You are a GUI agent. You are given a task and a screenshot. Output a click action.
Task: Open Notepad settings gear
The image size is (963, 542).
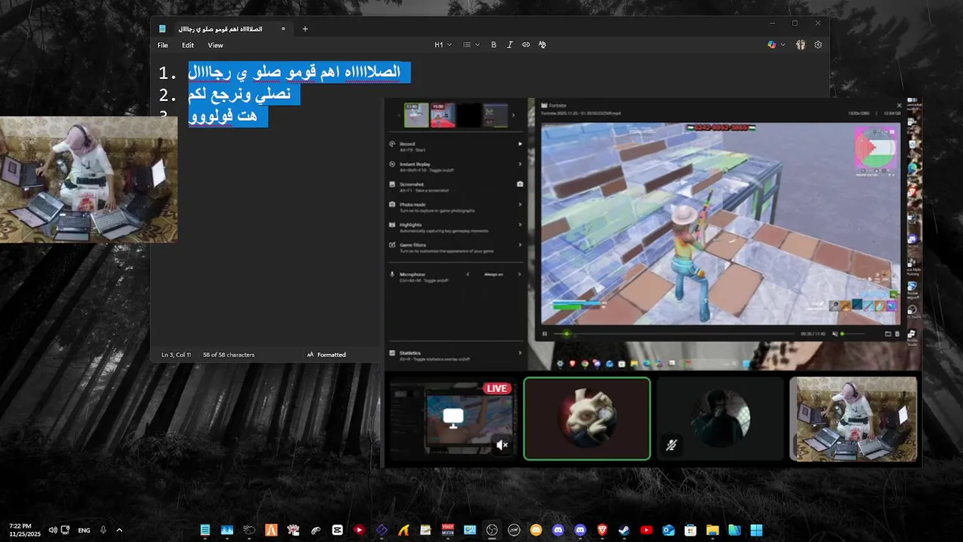click(818, 45)
